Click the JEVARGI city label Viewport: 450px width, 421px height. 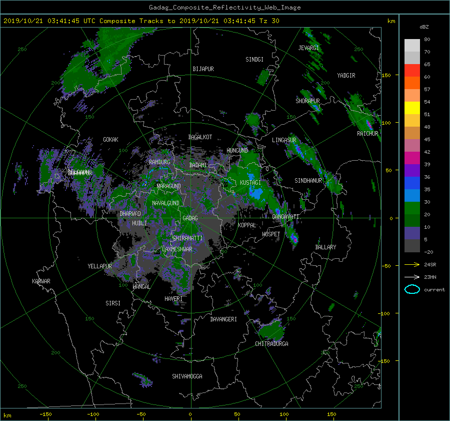coord(308,48)
